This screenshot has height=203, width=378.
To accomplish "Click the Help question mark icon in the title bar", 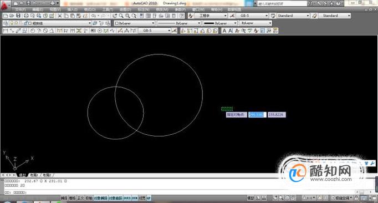I will (338, 3).
